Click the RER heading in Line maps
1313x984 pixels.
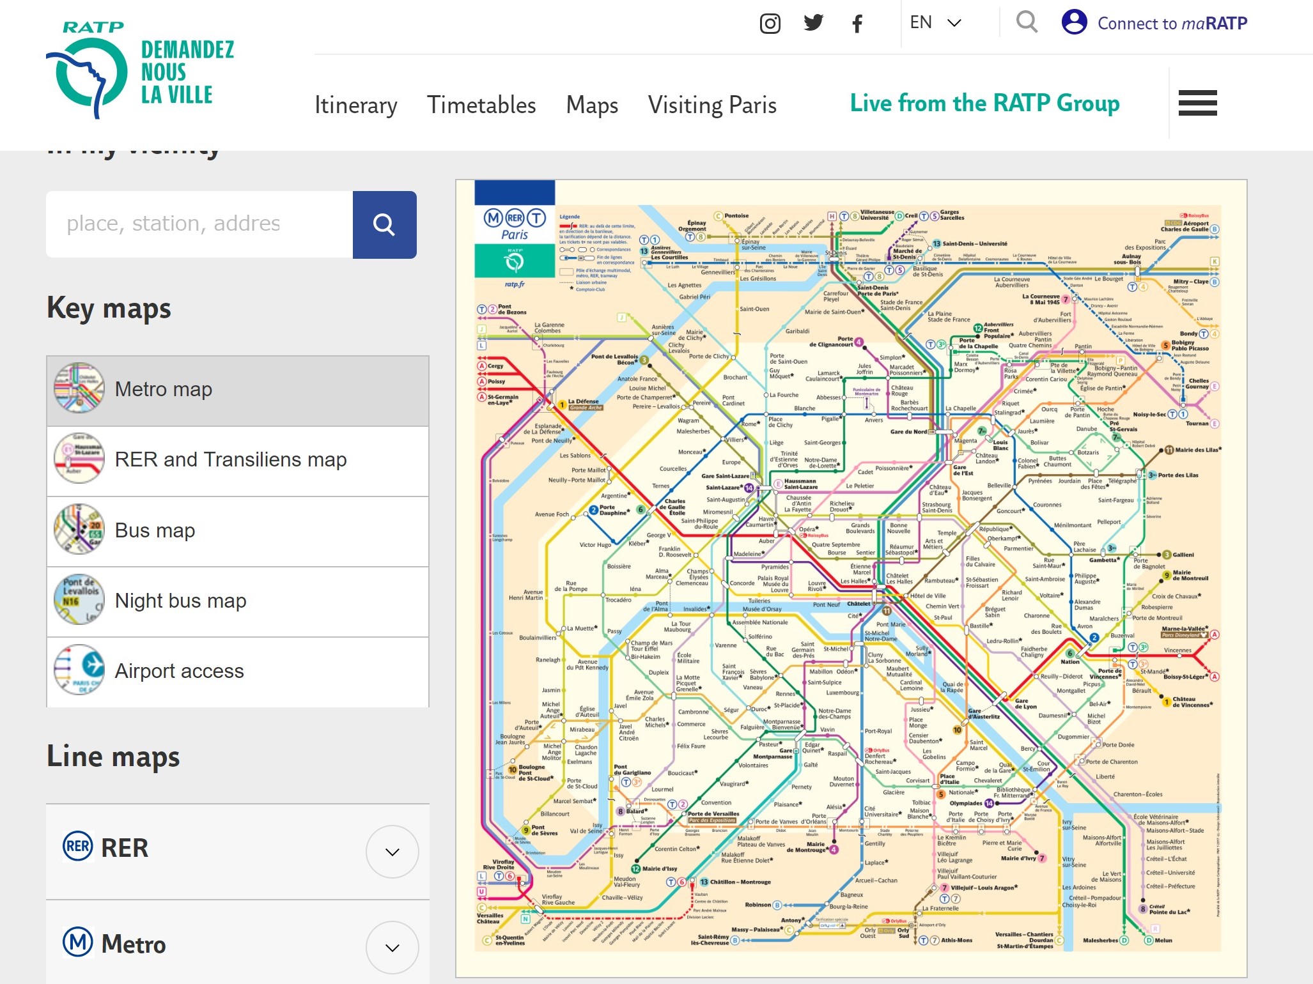coord(125,848)
